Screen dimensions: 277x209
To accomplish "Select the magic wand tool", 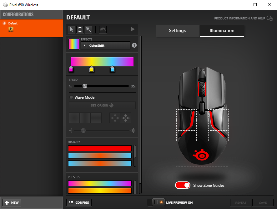I will pyautogui.click(x=88, y=29).
